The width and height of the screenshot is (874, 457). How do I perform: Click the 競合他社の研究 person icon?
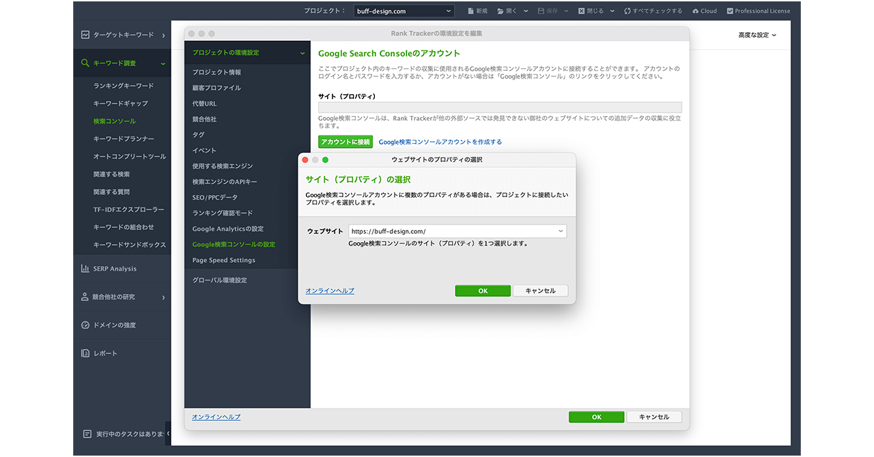[85, 297]
